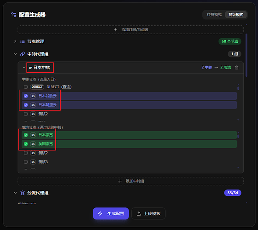
Task: Click plus icon beside 添加中转组
Action: click(120, 181)
